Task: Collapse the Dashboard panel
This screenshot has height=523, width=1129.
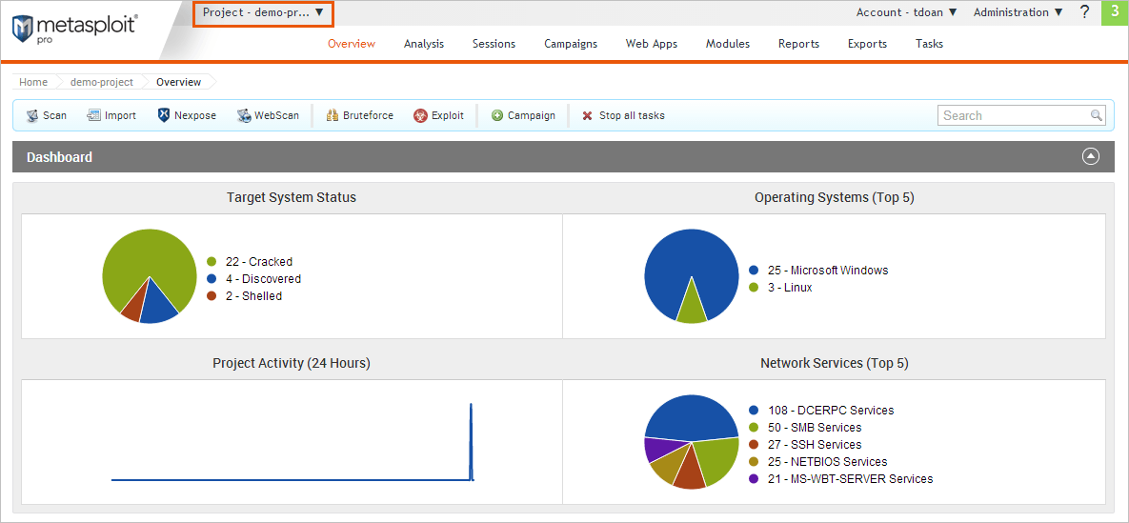Action: pos(1091,157)
